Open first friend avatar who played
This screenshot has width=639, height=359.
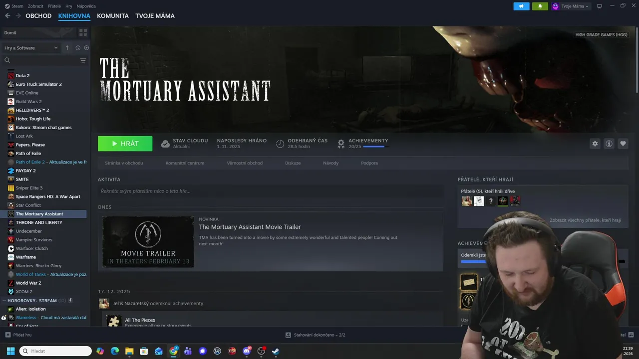point(467,201)
